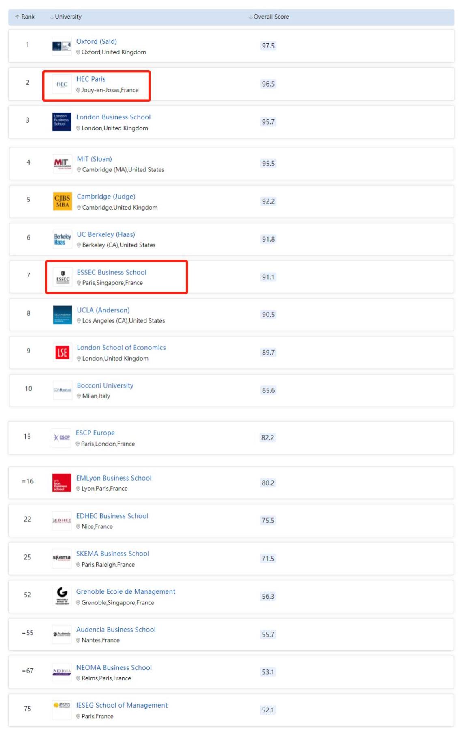The width and height of the screenshot is (465, 734).
Task: Click the ESSEC logo
Action: [x=62, y=277]
